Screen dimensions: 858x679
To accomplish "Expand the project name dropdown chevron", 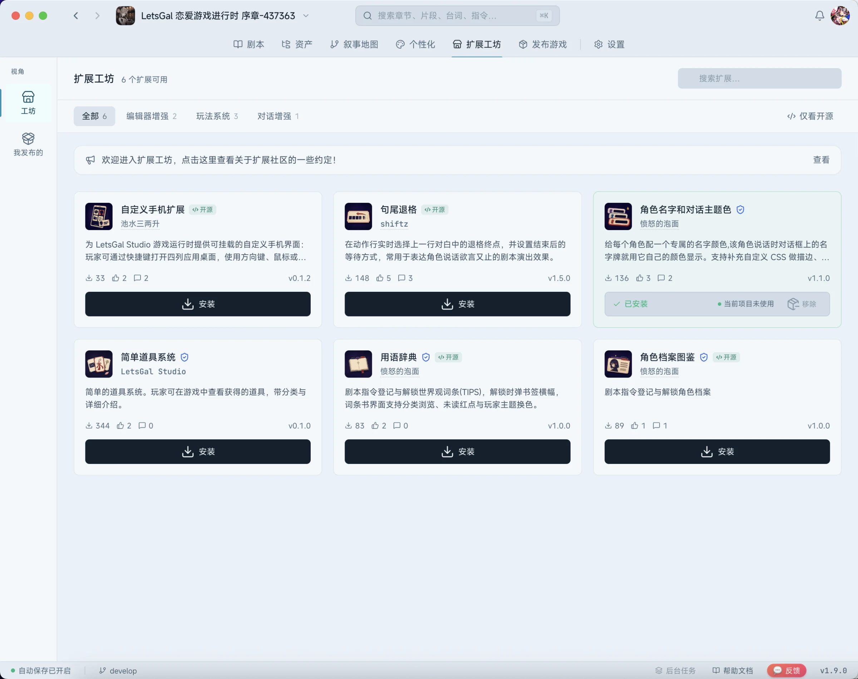I will pyautogui.click(x=306, y=16).
